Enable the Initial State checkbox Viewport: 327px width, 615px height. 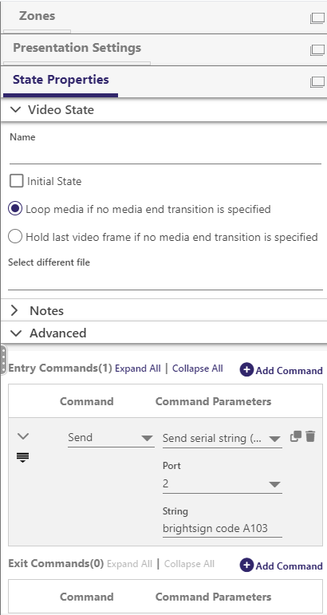pos(17,181)
